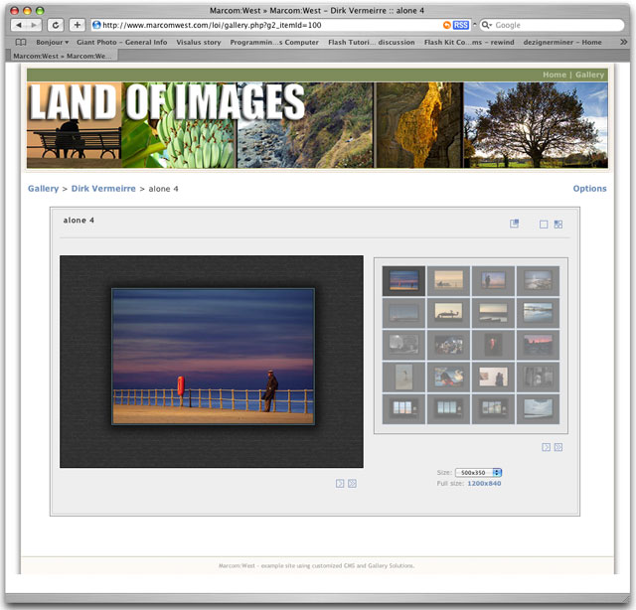Click the Gallery breadcrumb link
Image resolution: width=636 pixels, height=610 pixels.
[x=43, y=189]
